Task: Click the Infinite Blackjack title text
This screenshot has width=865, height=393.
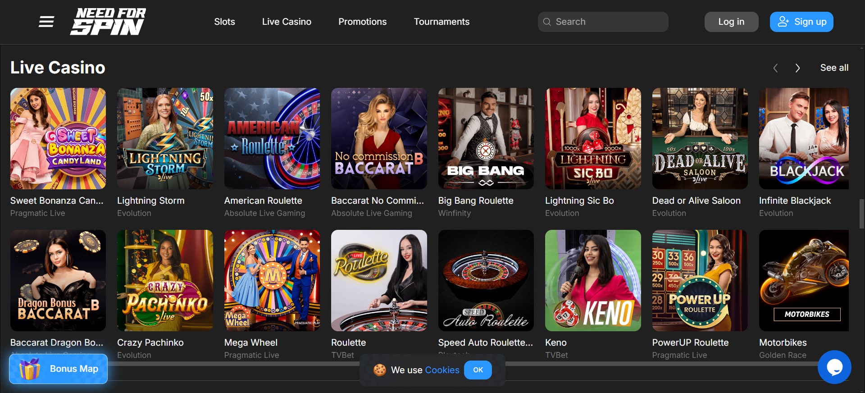Action: pyautogui.click(x=795, y=201)
